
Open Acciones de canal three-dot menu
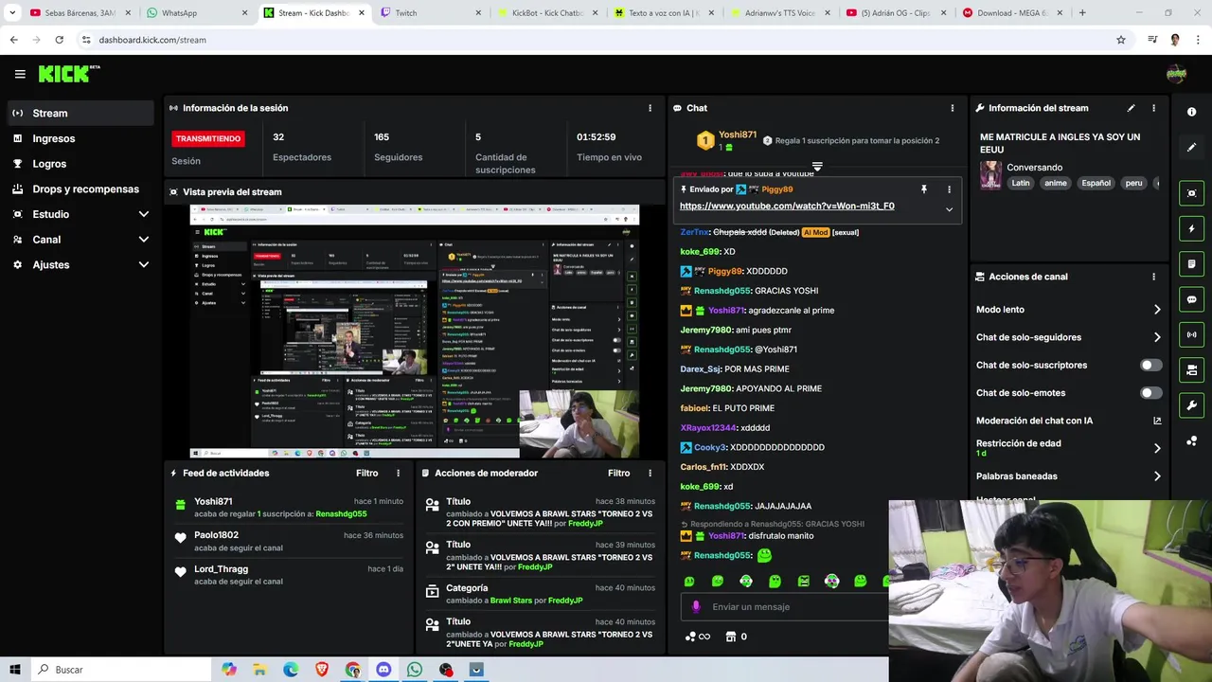pos(1153,277)
